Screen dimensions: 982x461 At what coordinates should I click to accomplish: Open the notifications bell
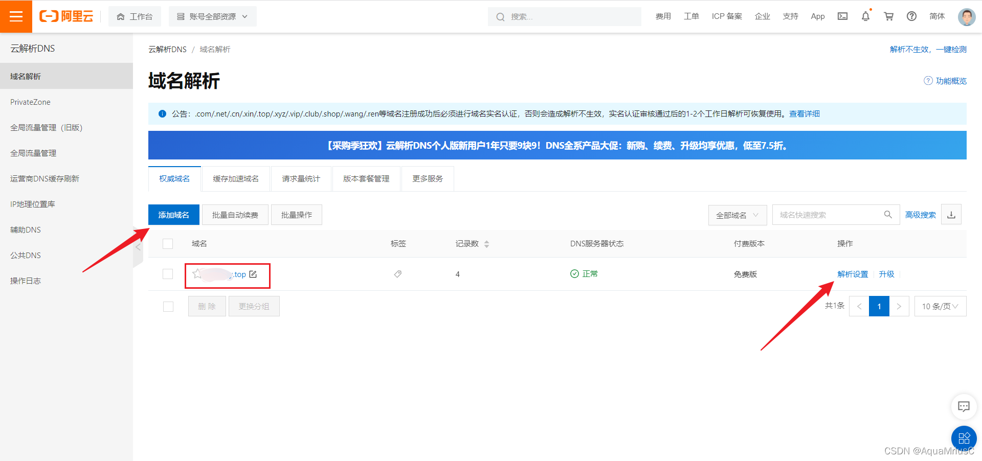865,16
